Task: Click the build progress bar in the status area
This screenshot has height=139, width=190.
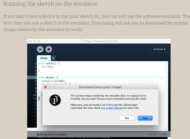Action: (x=158, y=134)
